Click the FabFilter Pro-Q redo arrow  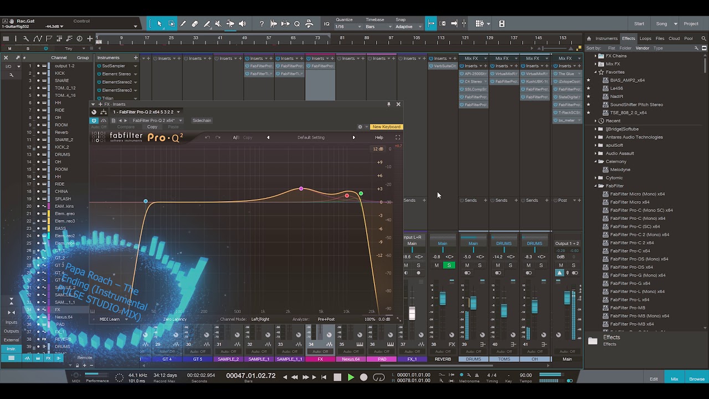tap(218, 137)
